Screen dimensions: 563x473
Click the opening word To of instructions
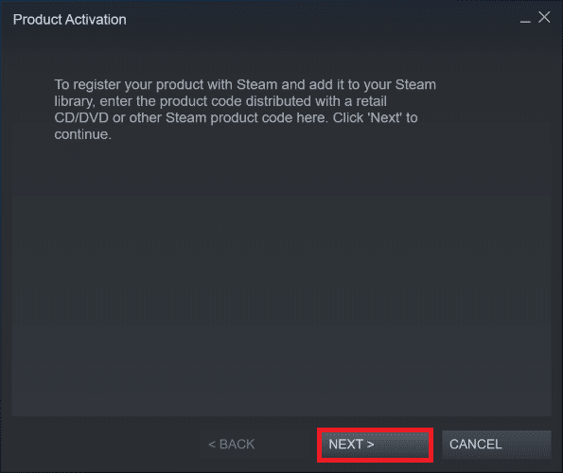click(62, 85)
